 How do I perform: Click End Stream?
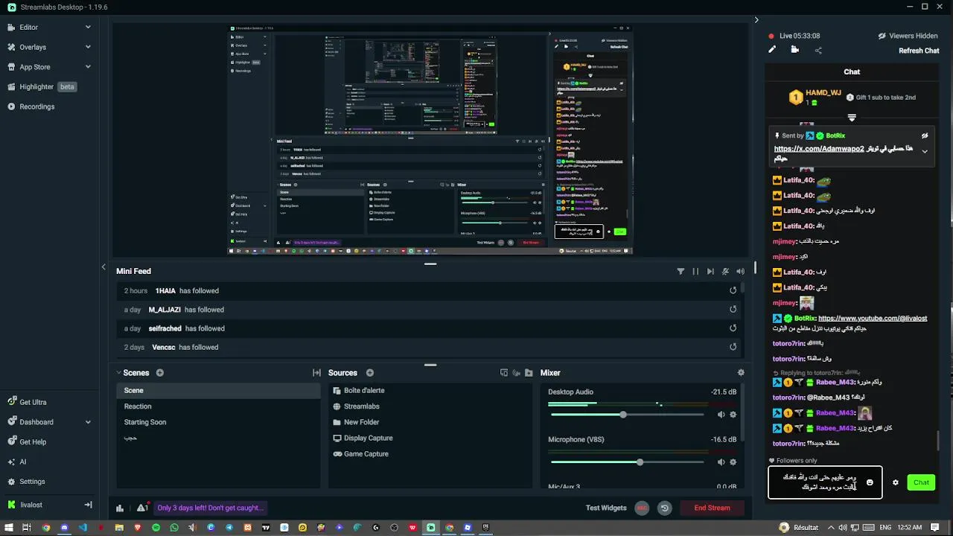click(713, 508)
